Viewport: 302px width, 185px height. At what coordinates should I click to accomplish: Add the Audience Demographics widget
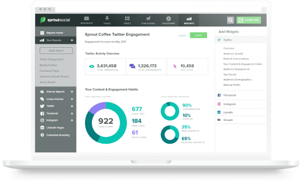click(x=237, y=79)
